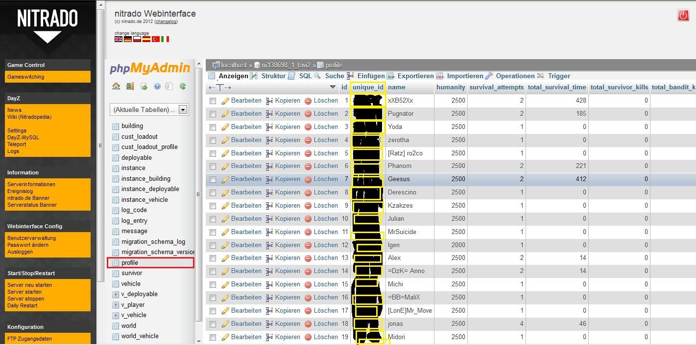Image resolution: width=696 pixels, height=345 pixels.
Task: Check the box for row Michi
Action: coord(213,284)
